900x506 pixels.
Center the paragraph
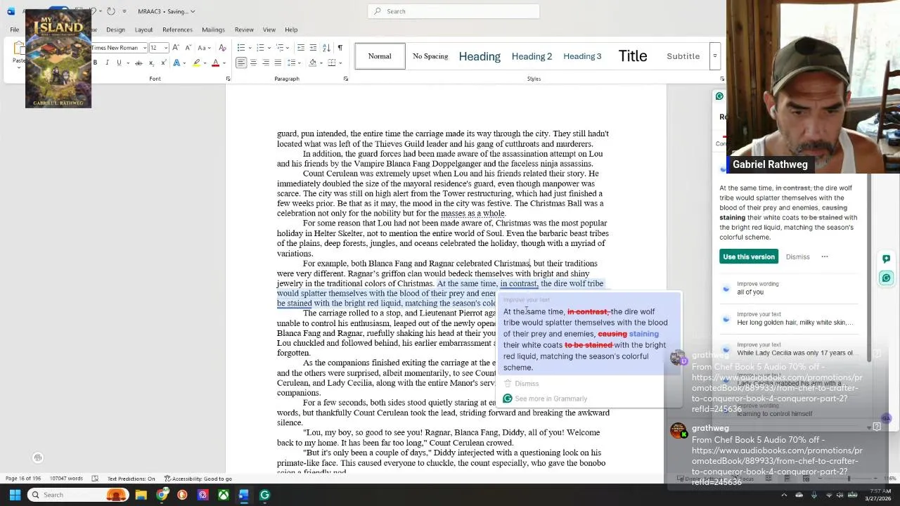(x=253, y=63)
